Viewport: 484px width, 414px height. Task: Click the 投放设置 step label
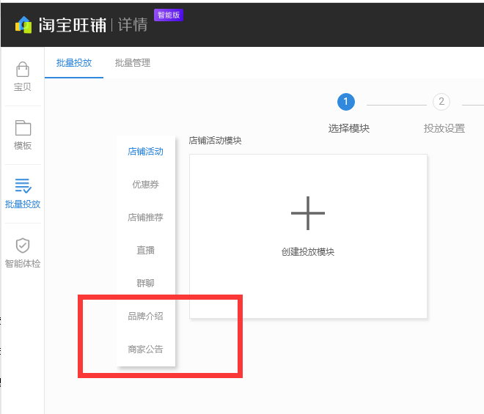(444, 128)
